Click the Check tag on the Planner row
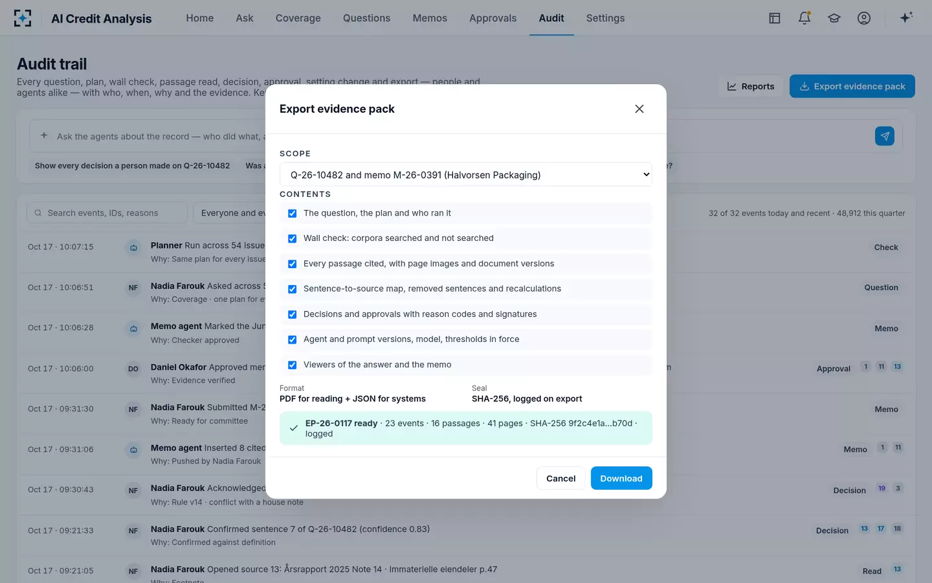Screen dimensions: 932x583 click(x=886, y=247)
